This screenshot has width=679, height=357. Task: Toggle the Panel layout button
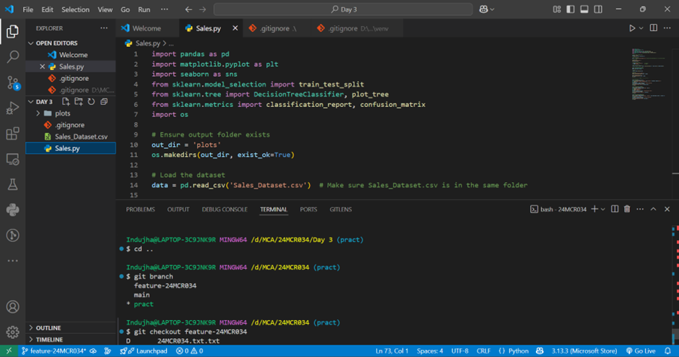click(584, 9)
